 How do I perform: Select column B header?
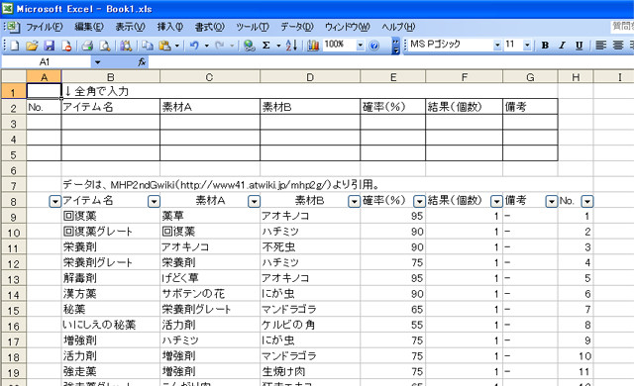110,77
